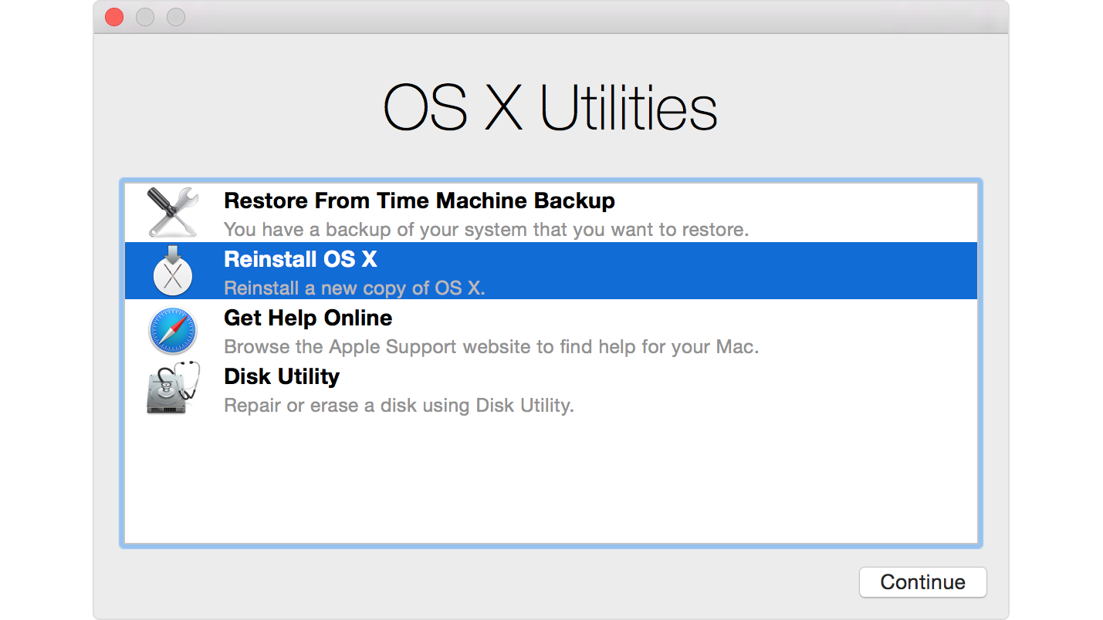This screenshot has height=620, width=1103.
Task: Choose the Get Help Online option title
Action: coord(307,318)
